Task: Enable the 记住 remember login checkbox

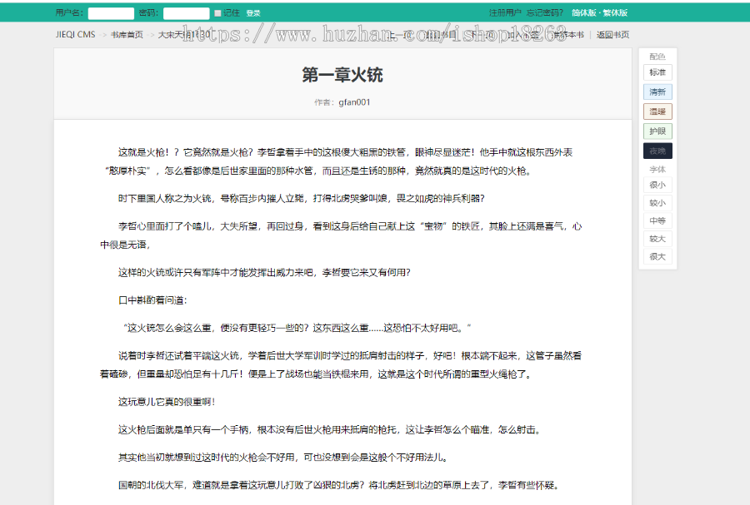Action: pos(219,12)
